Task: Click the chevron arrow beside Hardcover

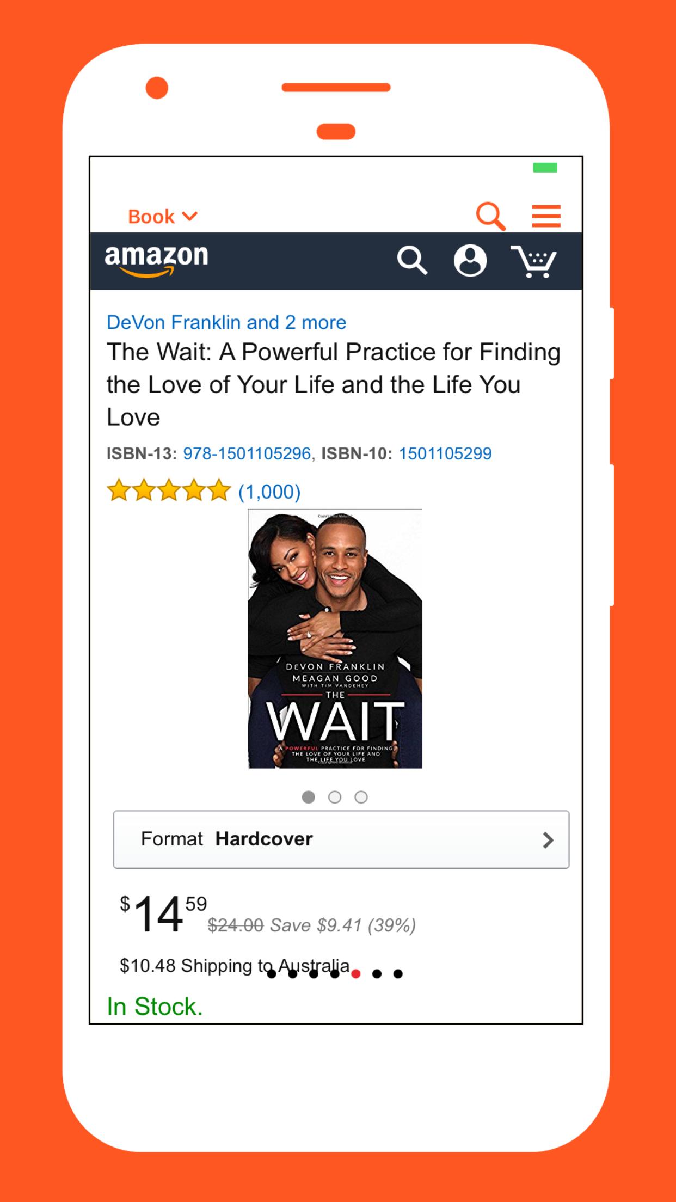Action: pos(548,840)
